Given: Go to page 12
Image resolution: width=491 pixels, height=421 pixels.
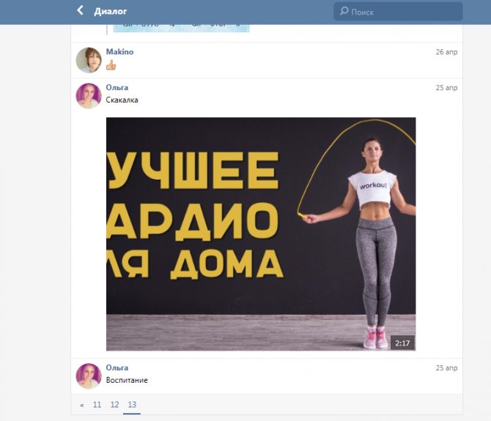Looking at the screenshot, I should pyautogui.click(x=114, y=405).
